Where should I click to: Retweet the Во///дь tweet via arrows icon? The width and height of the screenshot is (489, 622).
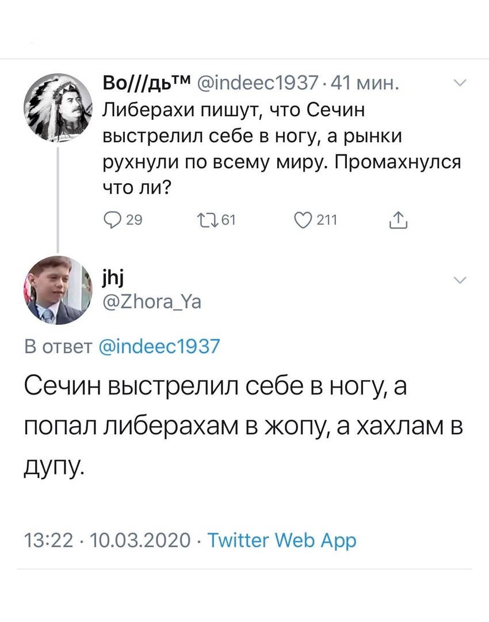click(x=205, y=219)
